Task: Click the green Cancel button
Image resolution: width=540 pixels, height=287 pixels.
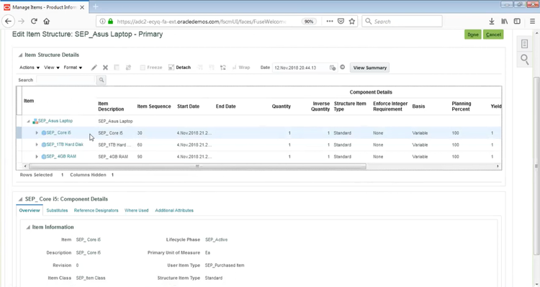Action: tap(493, 35)
